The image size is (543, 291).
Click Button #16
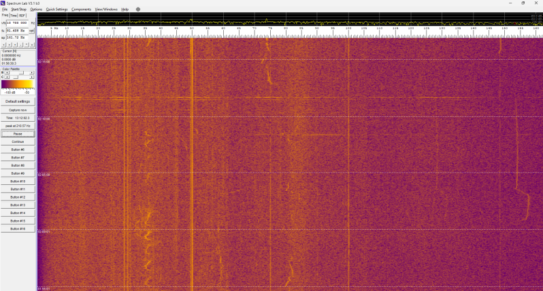click(18, 228)
